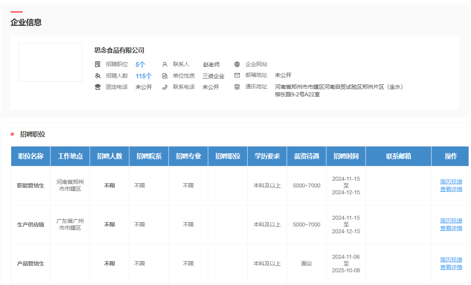
Task: Click the 招聘人数 people icon
Action: pyautogui.click(x=98, y=76)
